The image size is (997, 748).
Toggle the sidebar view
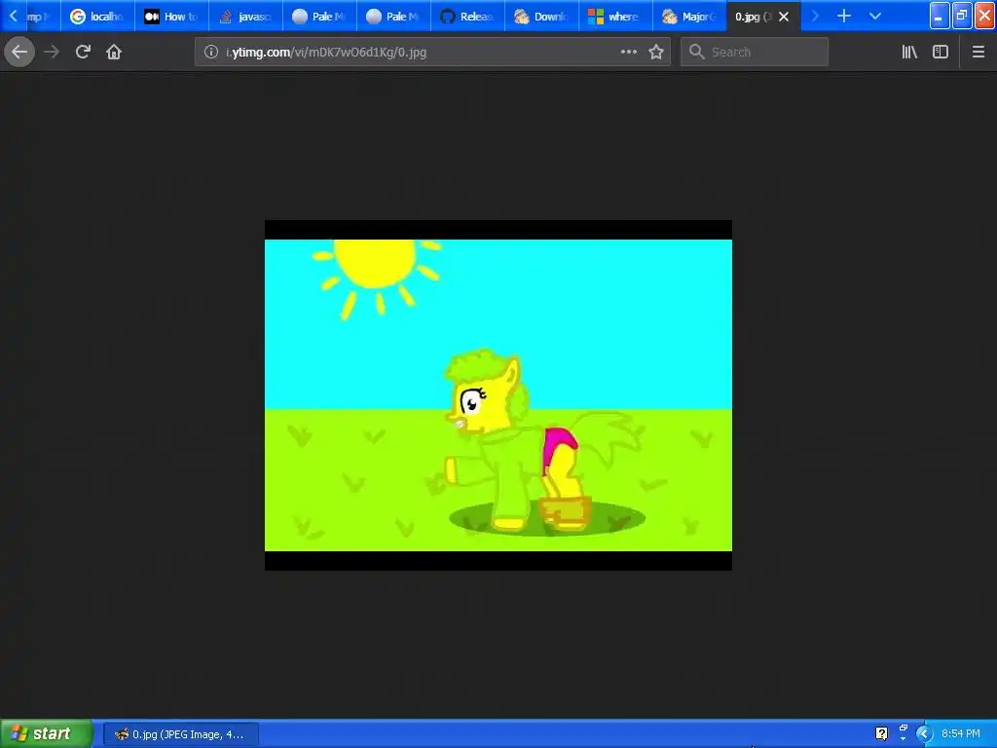pyautogui.click(x=941, y=53)
